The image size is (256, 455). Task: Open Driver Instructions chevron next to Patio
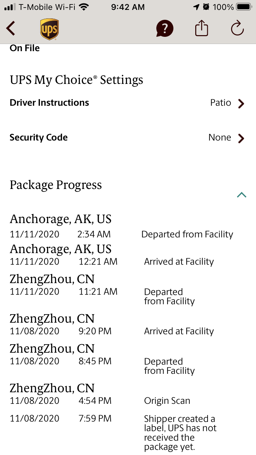241,103
